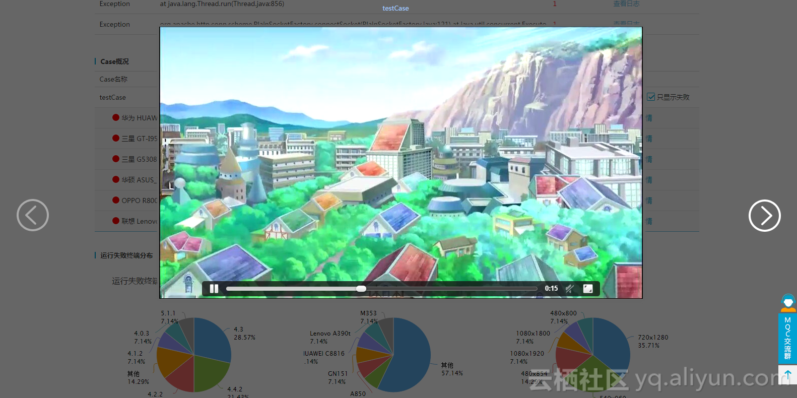The height and width of the screenshot is (398, 797).
Task: Click the Lenovo A390t label in model chart
Action: [x=330, y=337]
